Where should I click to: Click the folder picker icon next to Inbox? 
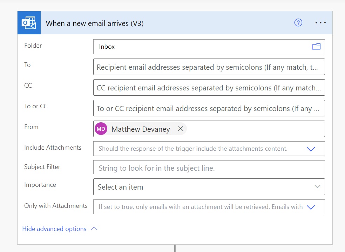316,46
